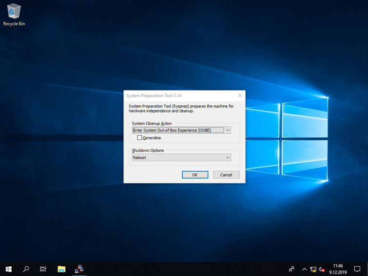Show hidden tray icons chevron
368x276 pixels.
pos(305,269)
